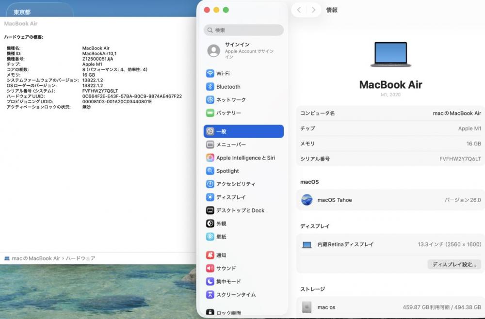
Task: Open ロック画面 lock icon
Action: (210, 312)
